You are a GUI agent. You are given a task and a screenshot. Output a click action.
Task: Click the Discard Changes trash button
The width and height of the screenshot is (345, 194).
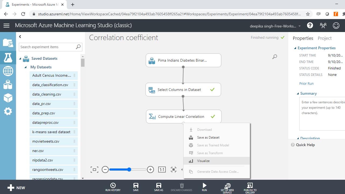coord(182,187)
